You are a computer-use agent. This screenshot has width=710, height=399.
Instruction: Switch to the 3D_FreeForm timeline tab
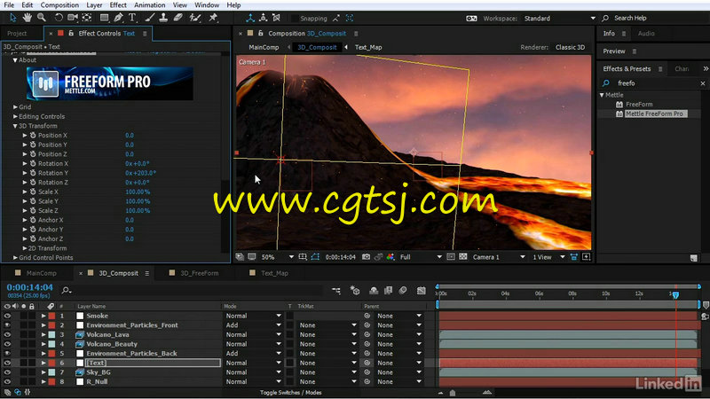click(x=199, y=273)
